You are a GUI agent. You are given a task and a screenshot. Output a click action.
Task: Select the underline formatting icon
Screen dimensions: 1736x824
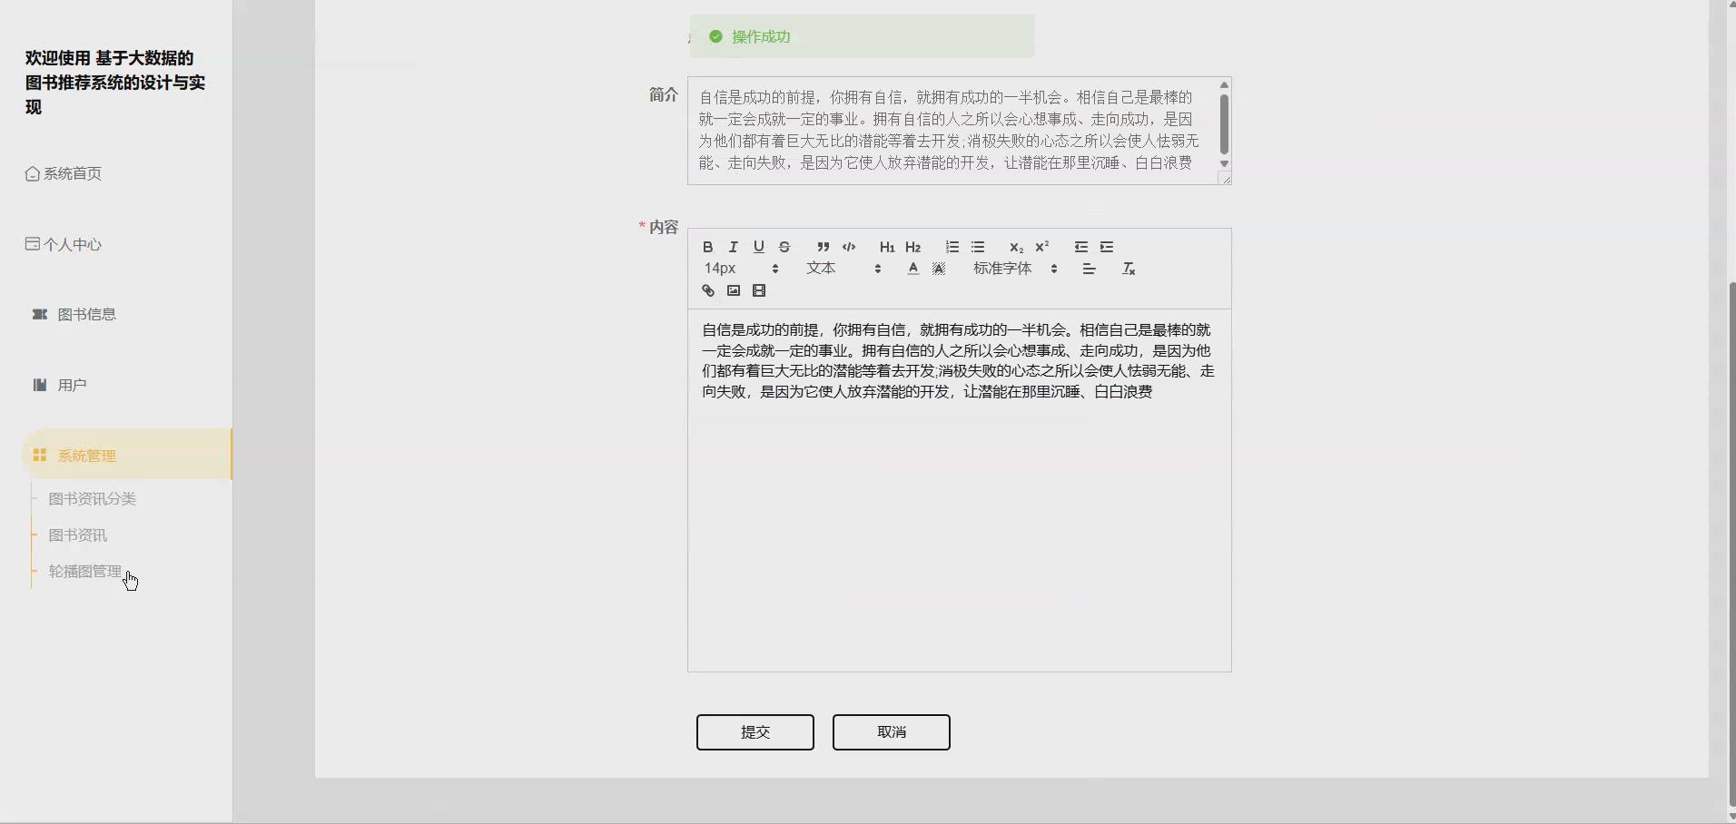click(759, 247)
